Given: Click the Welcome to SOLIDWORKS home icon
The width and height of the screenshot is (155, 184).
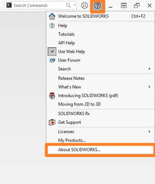Looking at the screenshot, I should (52, 16).
